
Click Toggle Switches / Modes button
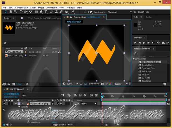[63, 125]
